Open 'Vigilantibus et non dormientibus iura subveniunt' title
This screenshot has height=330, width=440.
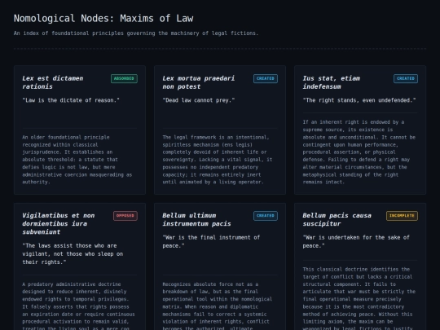coord(59,223)
